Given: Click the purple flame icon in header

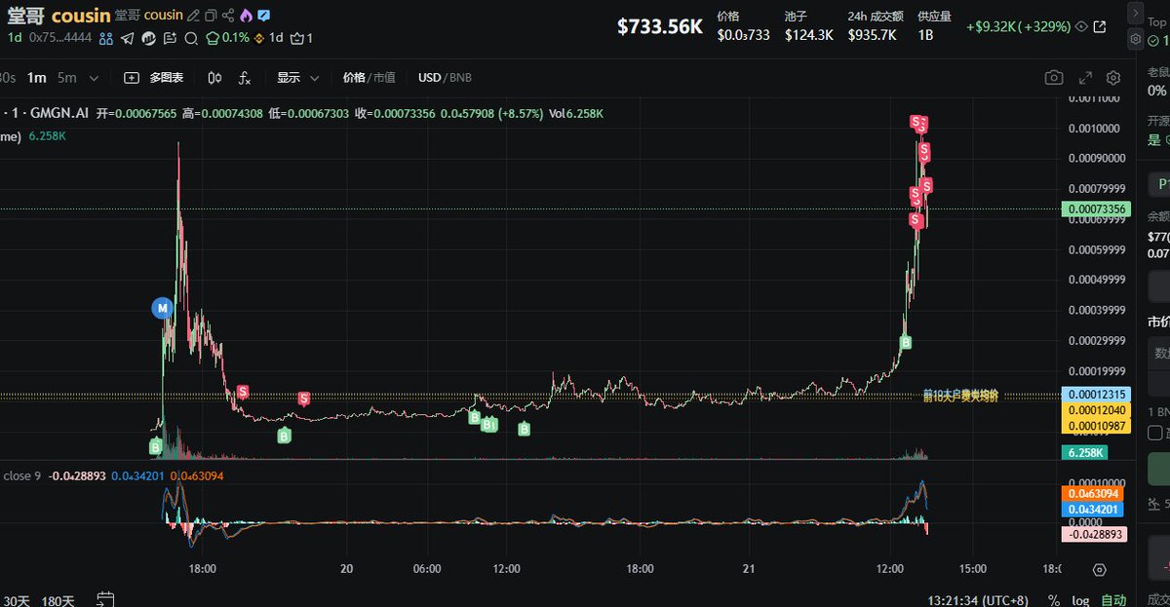Looking at the screenshot, I should 246,17.
